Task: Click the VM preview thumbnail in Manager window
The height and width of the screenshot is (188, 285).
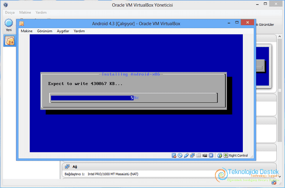Action: click(x=263, y=66)
